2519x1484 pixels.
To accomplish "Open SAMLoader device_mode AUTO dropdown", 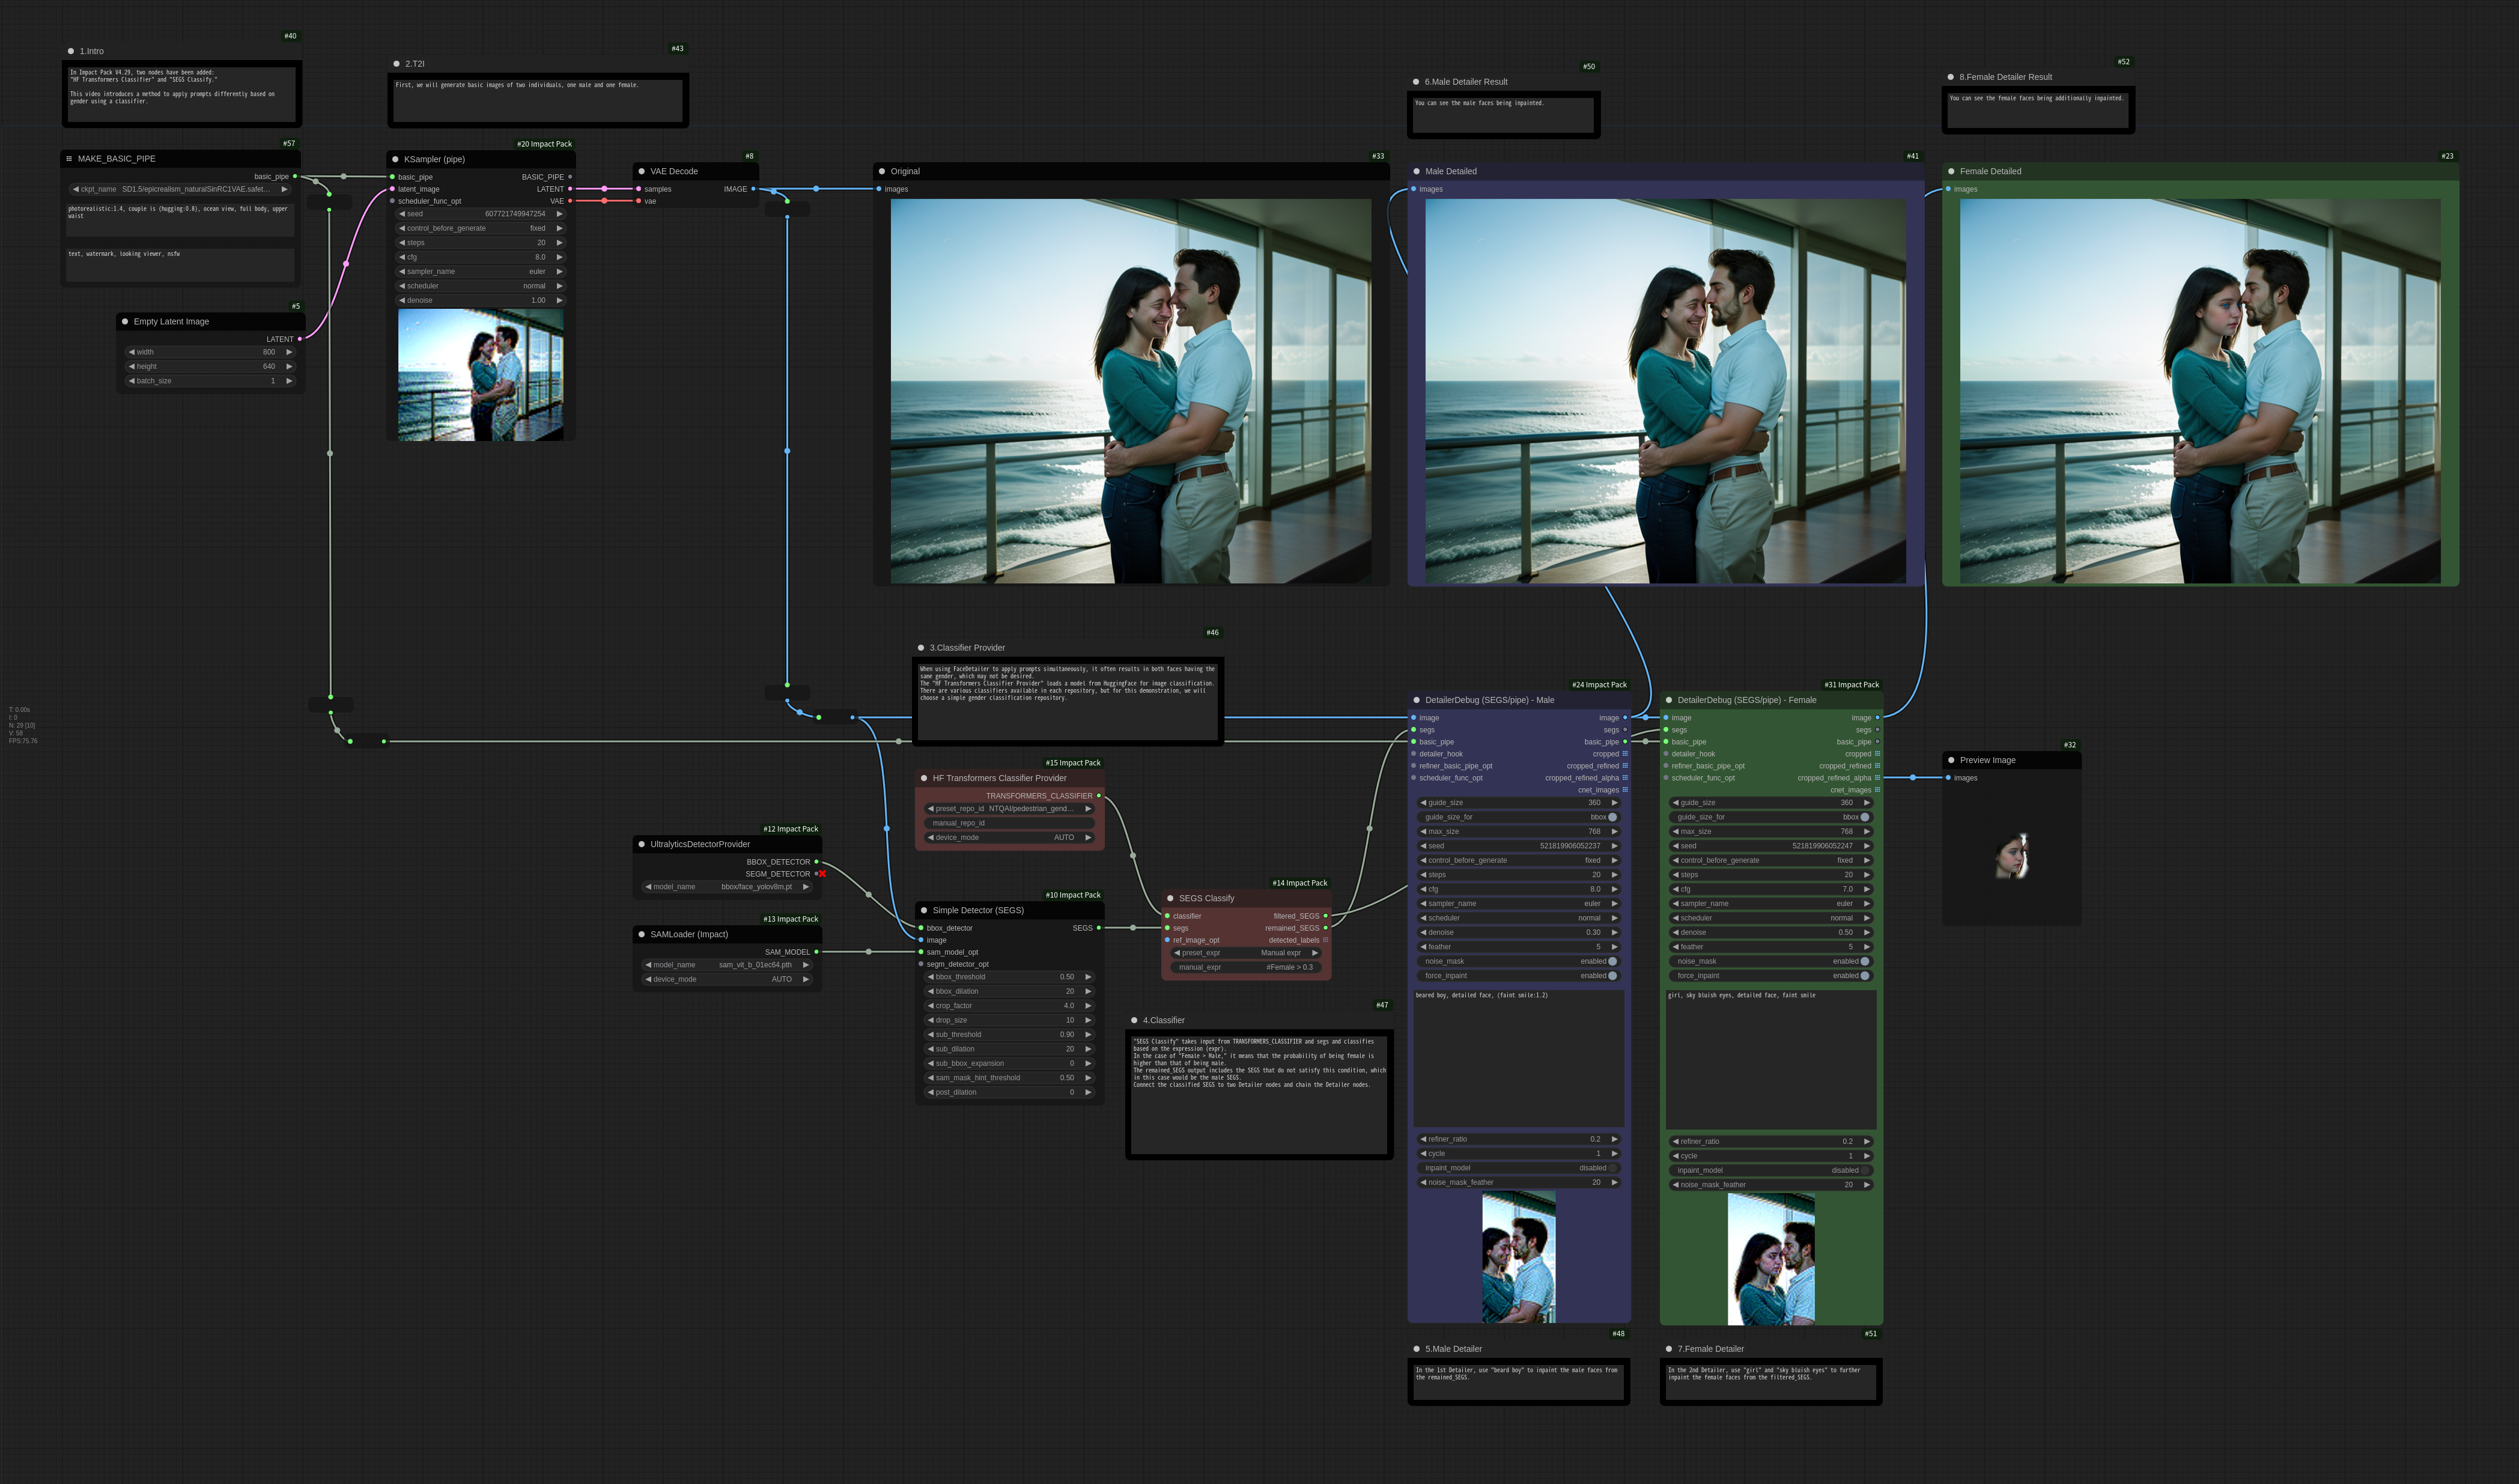I will (x=727, y=979).
